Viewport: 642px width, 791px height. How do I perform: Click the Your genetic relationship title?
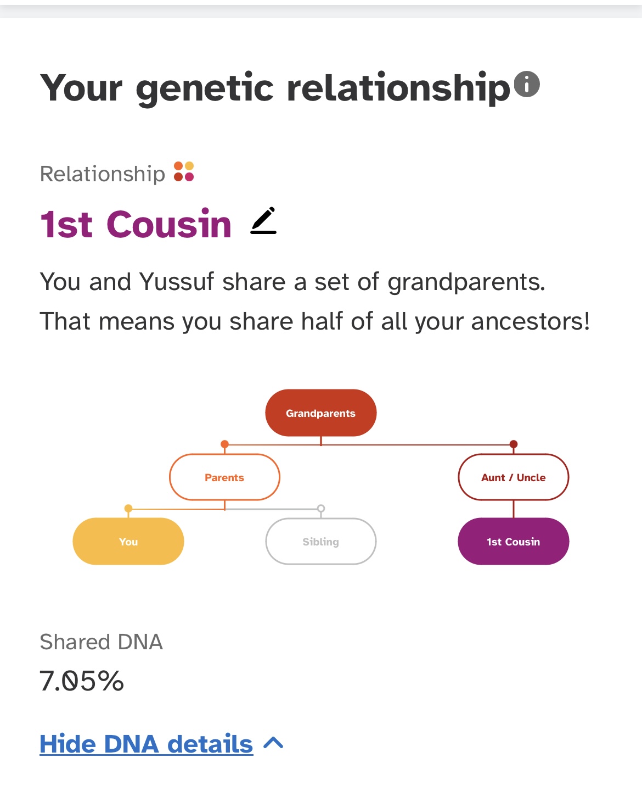coord(275,88)
